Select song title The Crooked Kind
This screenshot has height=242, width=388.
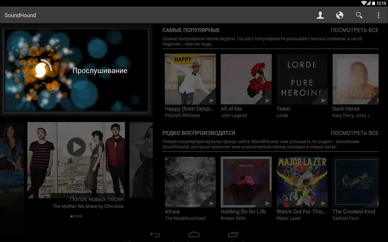354,212
